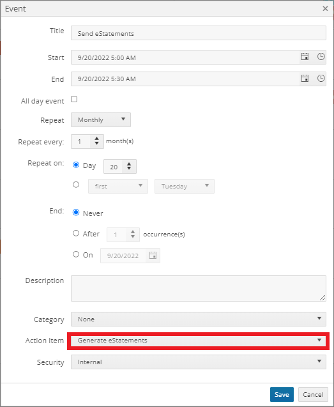
Task: Close the Event dialog with X
Action: coord(325,8)
